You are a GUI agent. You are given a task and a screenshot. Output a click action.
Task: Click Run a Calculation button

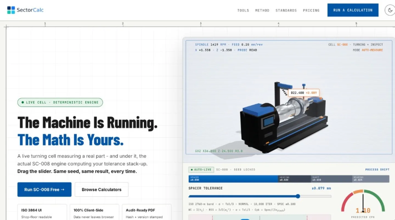click(353, 10)
